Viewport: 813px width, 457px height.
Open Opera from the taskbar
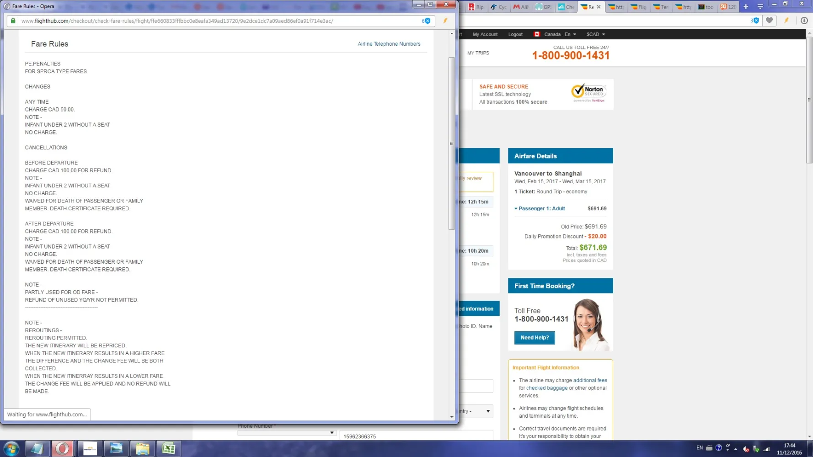(63, 449)
